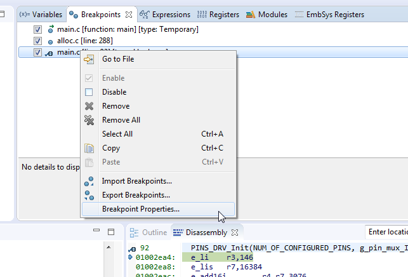Click scroll-up arrow of lower-left panel
This screenshot has width=408, height=277.
pyautogui.click(x=109, y=247)
